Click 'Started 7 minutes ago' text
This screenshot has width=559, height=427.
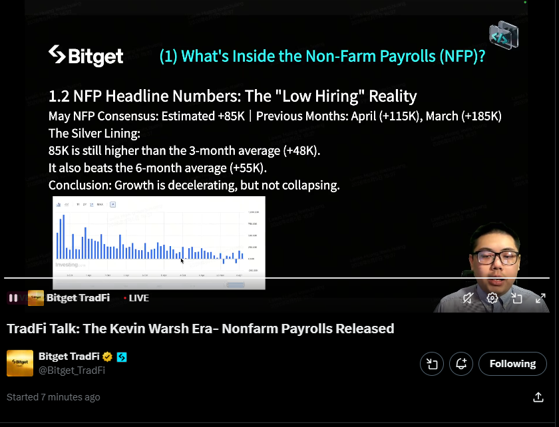tap(53, 397)
